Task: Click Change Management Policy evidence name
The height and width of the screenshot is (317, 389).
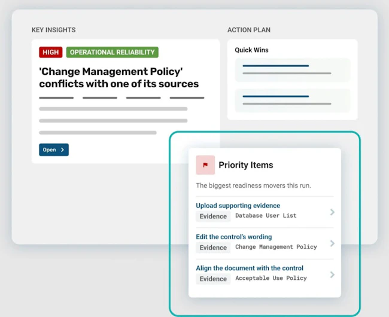Action: (276, 247)
